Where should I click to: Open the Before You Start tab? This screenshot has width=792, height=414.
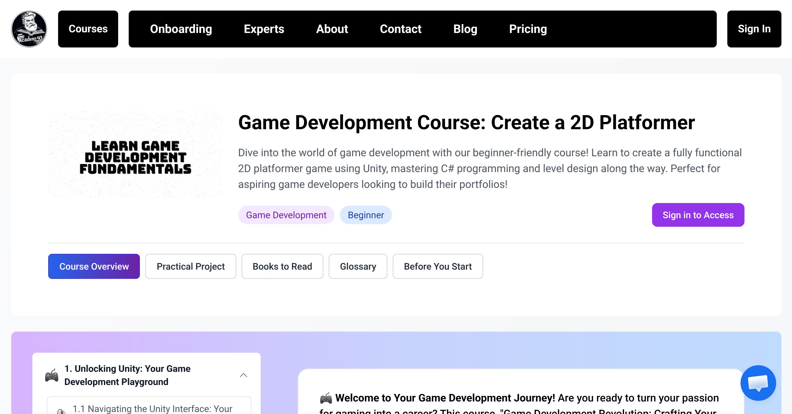pos(438,266)
